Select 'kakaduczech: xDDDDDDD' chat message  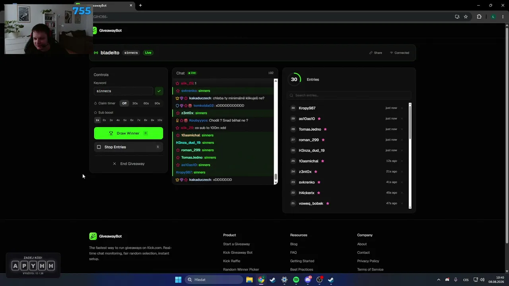click(x=223, y=180)
